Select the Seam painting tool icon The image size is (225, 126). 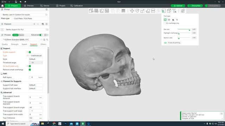tap(169, 11)
